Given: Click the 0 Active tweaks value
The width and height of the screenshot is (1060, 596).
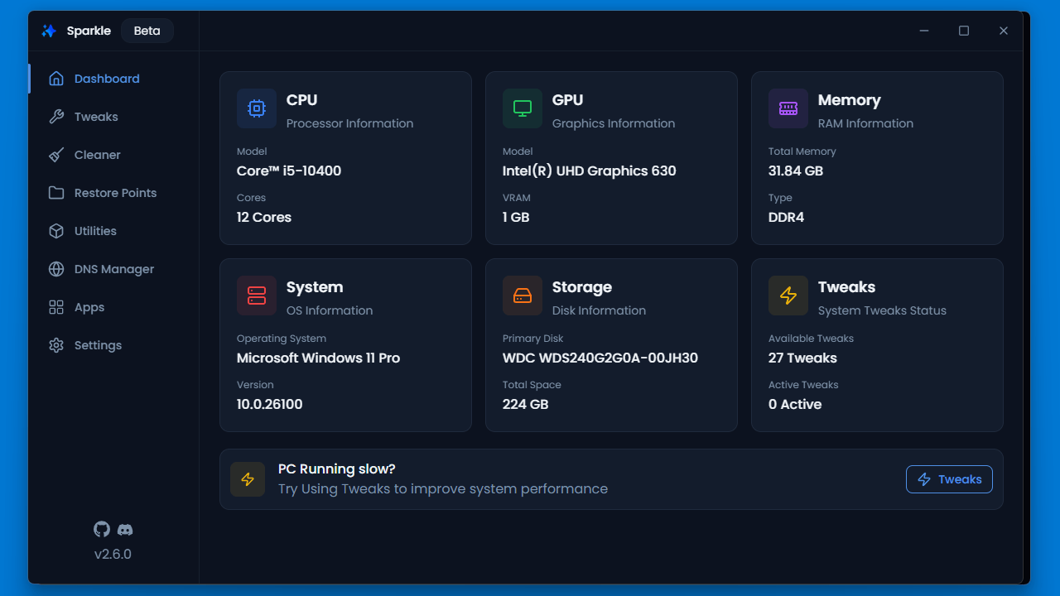Looking at the screenshot, I should pos(795,404).
